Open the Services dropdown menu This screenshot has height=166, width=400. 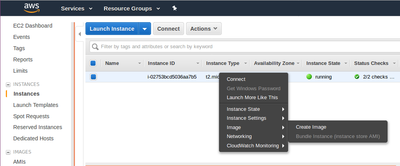77,9
